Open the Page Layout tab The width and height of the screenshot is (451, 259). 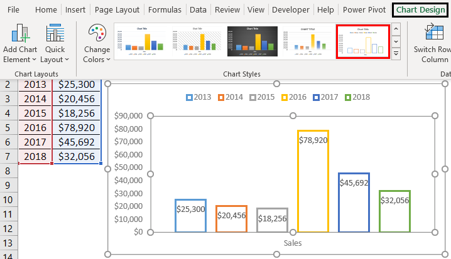[x=117, y=10]
